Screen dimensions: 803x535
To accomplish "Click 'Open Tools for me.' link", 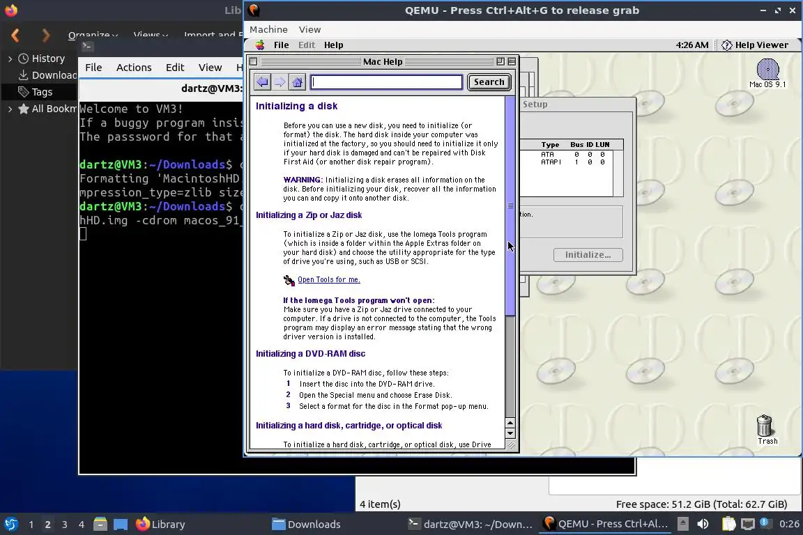I will tap(329, 279).
